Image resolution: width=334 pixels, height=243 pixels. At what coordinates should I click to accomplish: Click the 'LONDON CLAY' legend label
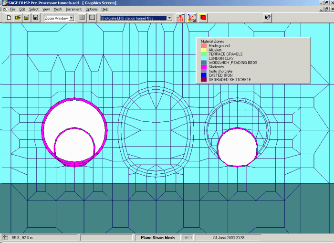[221, 58]
